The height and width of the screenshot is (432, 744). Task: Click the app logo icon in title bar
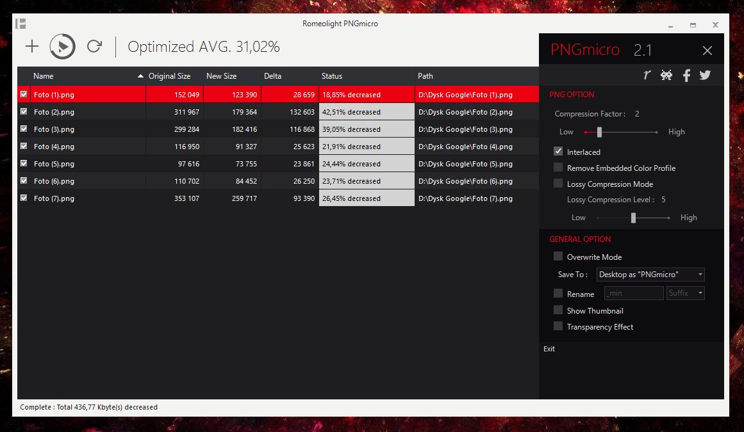[x=21, y=23]
